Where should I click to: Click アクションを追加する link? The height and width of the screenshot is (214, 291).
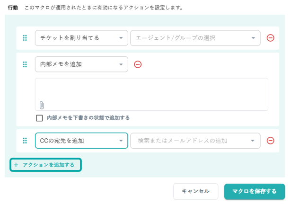coord(48,165)
